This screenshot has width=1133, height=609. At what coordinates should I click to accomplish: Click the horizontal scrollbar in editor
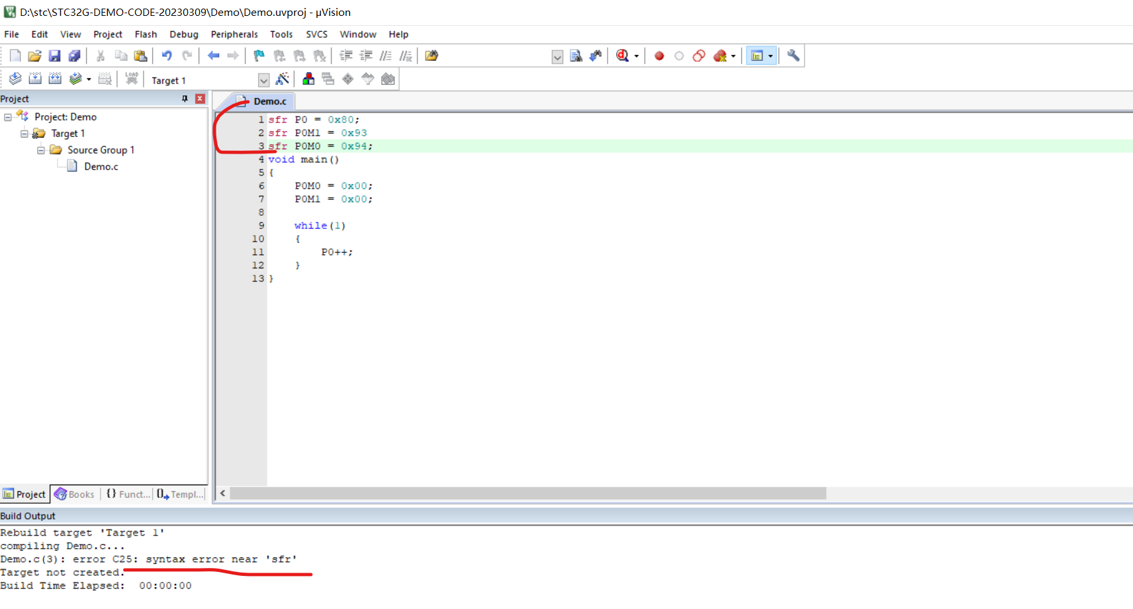(x=527, y=494)
